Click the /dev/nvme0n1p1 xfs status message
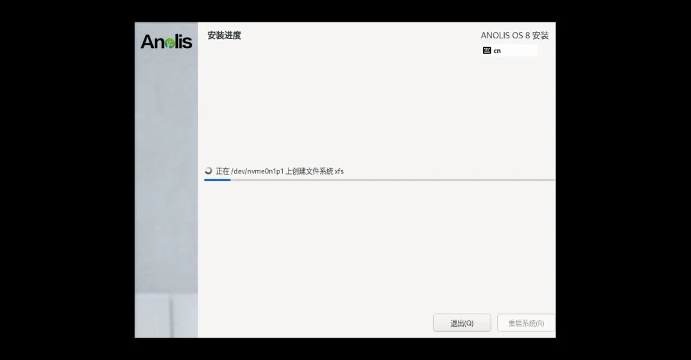 click(x=280, y=171)
